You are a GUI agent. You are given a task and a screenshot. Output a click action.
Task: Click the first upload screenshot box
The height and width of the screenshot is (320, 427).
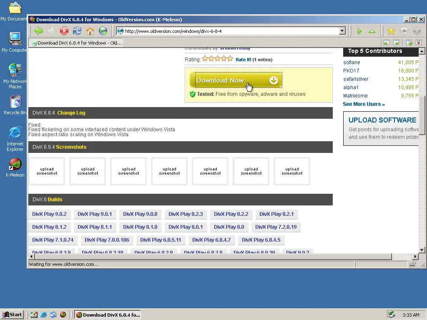[47, 171]
